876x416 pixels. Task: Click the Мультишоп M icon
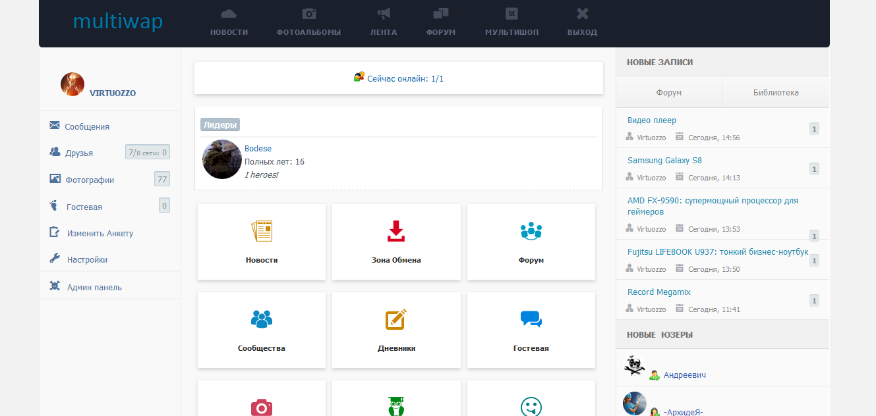pos(511,14)
